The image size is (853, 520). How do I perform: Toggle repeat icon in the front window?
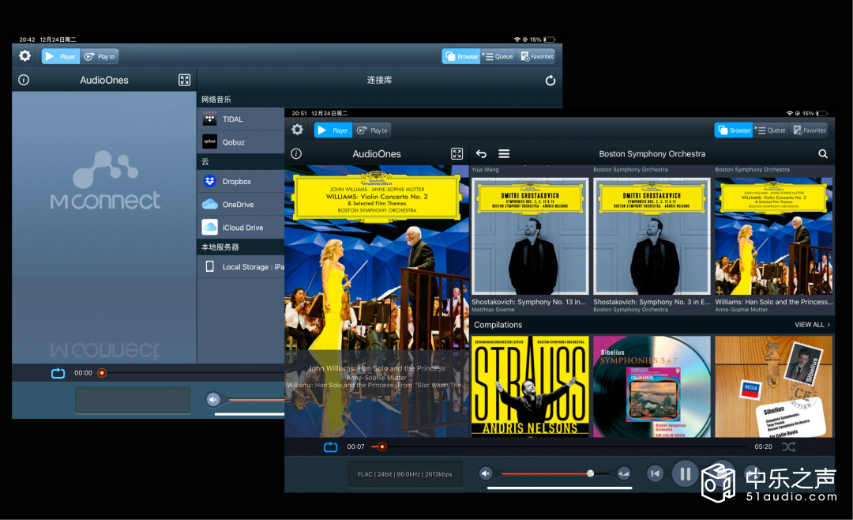[x=331, y=447]
